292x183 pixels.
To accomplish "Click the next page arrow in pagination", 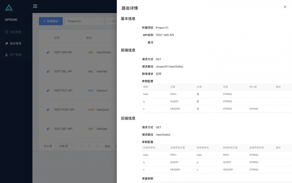I will tap(97, 146).
